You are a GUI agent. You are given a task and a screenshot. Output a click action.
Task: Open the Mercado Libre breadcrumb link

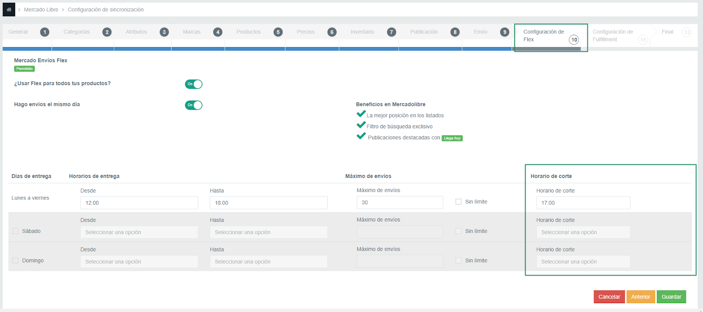click(x=41, y=10)
